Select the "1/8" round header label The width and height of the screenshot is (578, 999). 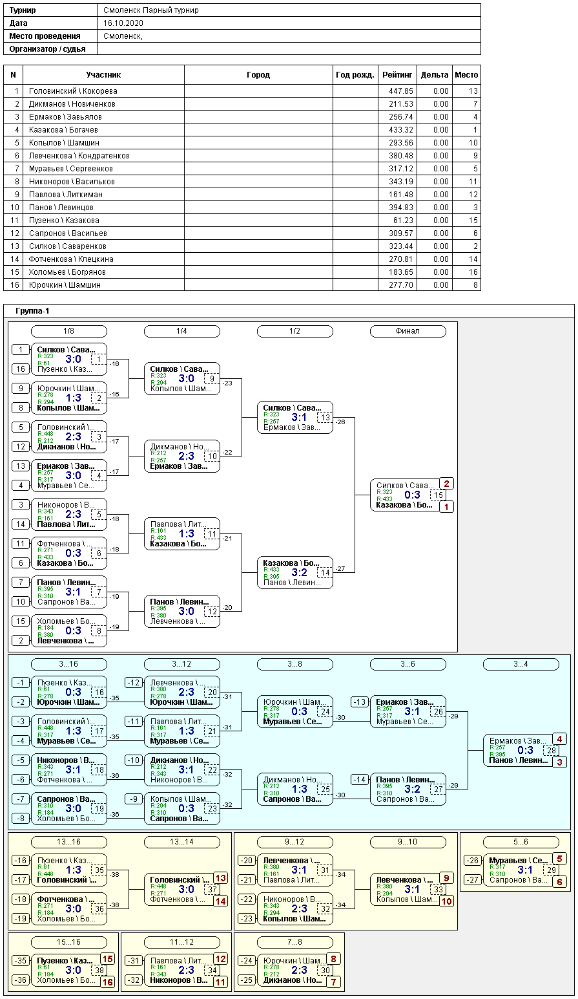click(x=68, y=331)
